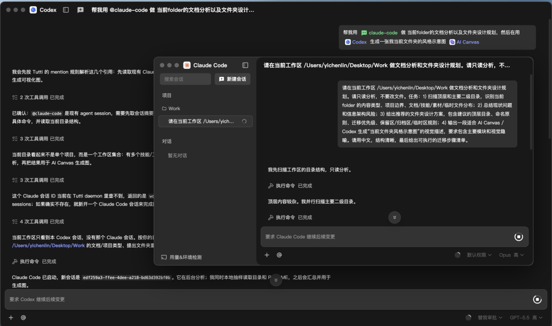Screen dimensions: 552x326
Task: Open 默认权限 dropdown in Claude Code
Action: coord(479,255)
